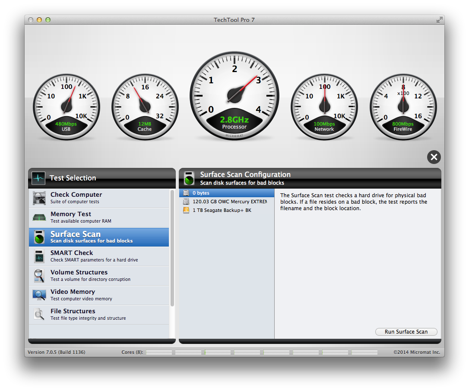Click the 800Mbps FireWire gauge

pyautogui.click(x=403, y=107)
